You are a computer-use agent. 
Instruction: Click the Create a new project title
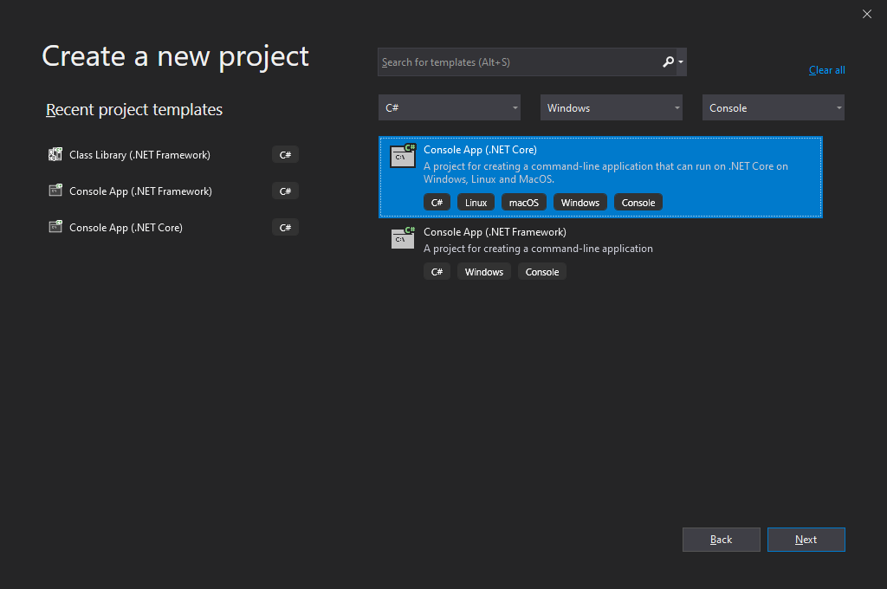coord(175,56)
